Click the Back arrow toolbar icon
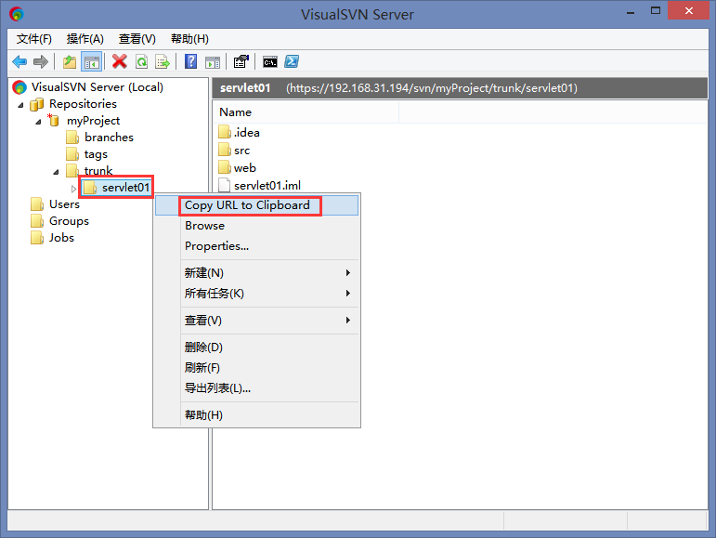 click(20, 61)
